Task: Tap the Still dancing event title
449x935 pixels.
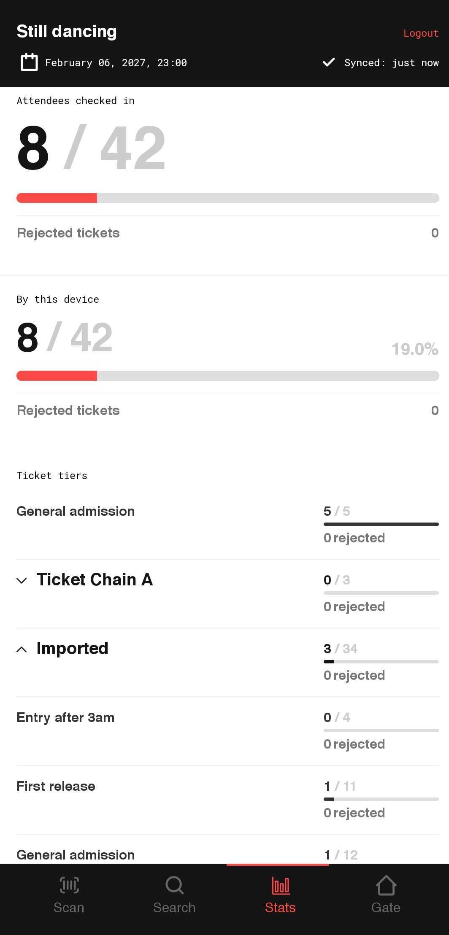Action: pos(67,31)
